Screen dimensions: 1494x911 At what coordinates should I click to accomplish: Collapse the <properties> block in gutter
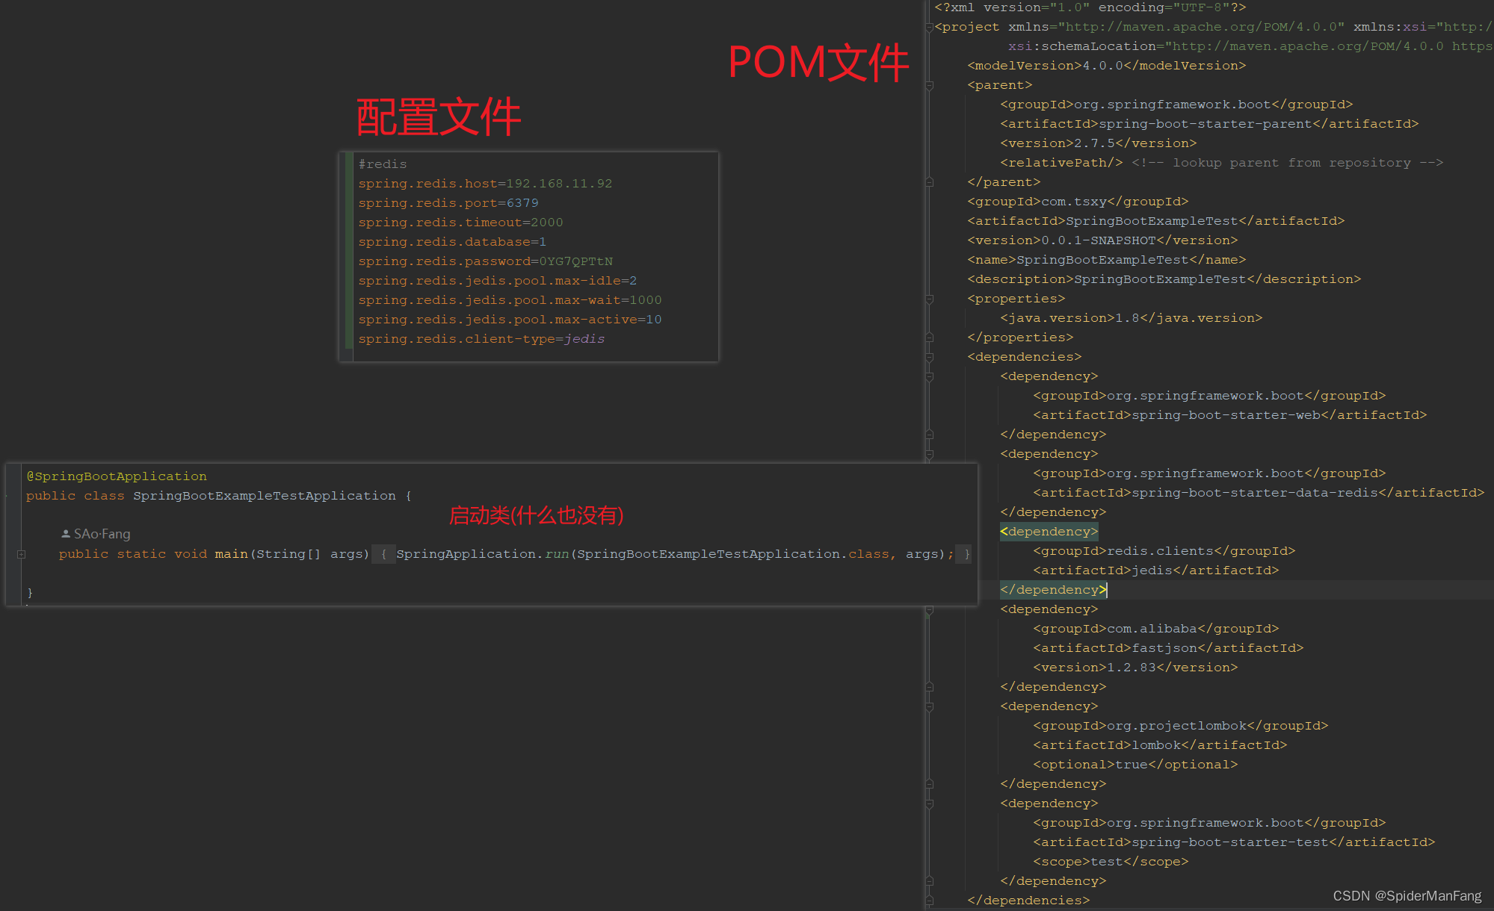pos(929,299)
